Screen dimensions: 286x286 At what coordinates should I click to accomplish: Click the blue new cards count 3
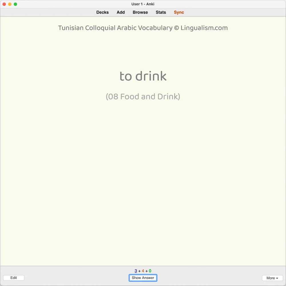tap(136, 271)
